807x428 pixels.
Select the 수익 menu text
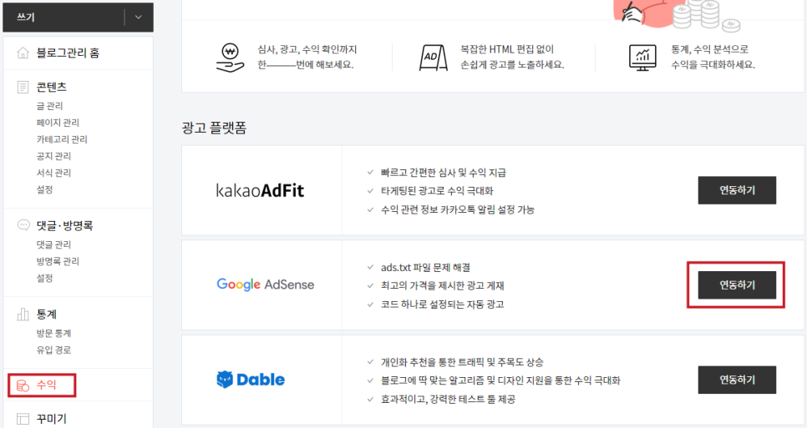(46, 385)
